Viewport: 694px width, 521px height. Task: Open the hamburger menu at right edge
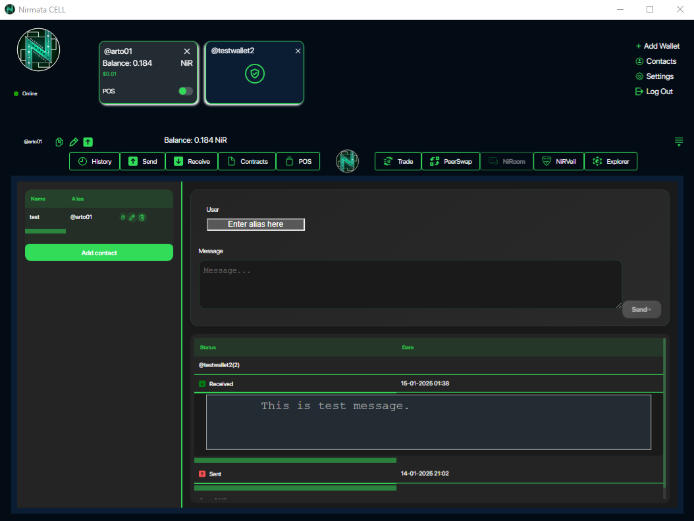click(x=679, y=141)
